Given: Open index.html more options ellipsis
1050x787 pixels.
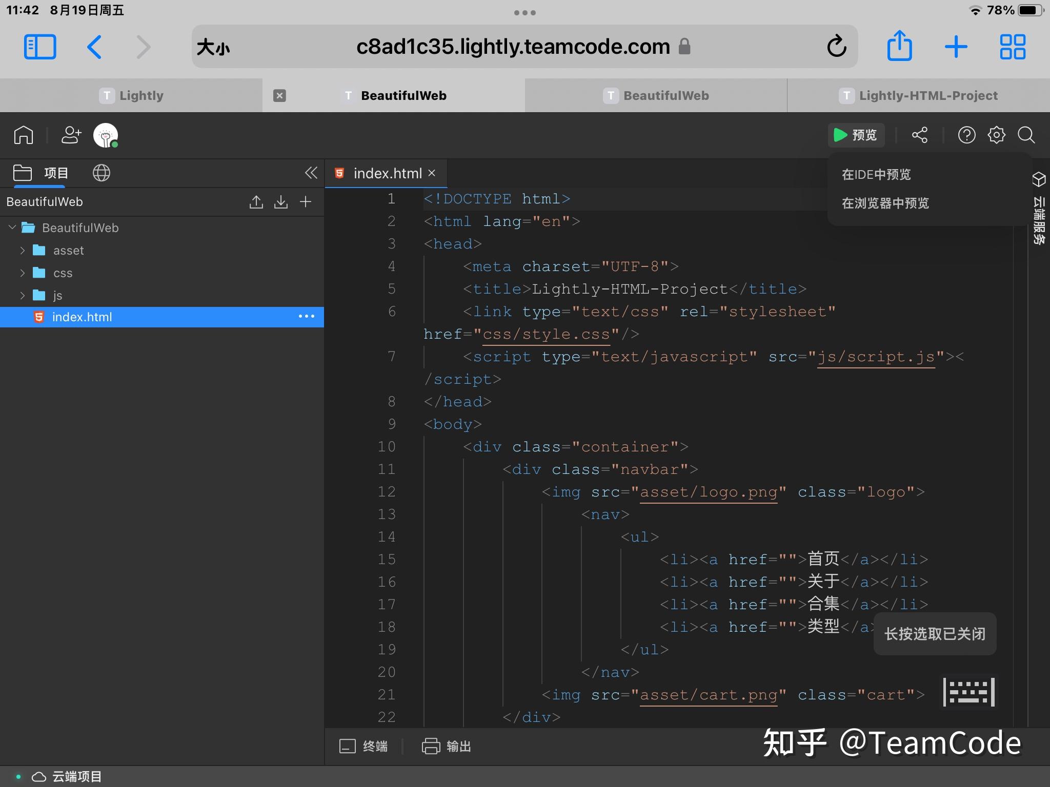Looking at the screenshot, I should (x=307, y=317).
